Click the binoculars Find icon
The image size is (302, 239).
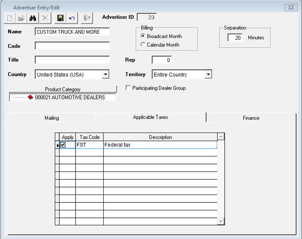pos(33,18)
